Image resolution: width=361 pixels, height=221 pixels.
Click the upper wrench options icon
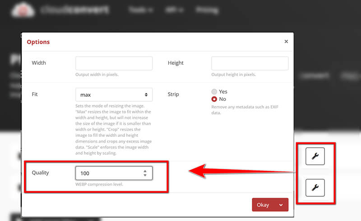point(315,156)
